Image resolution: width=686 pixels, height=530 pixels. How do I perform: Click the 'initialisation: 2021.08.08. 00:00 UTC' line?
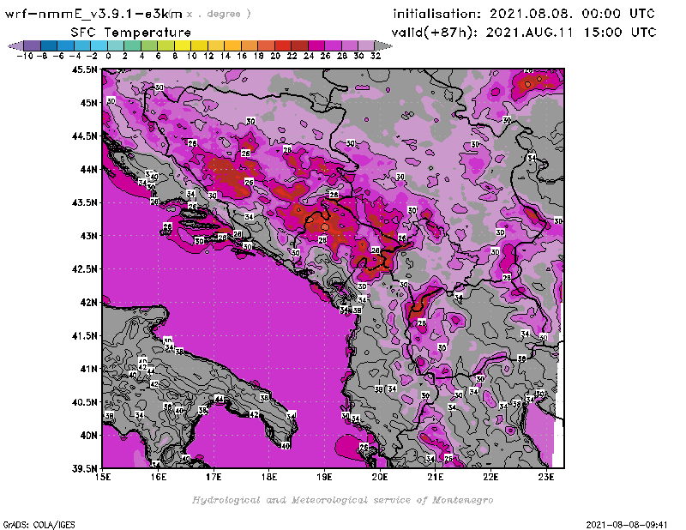tap(524, 14)
